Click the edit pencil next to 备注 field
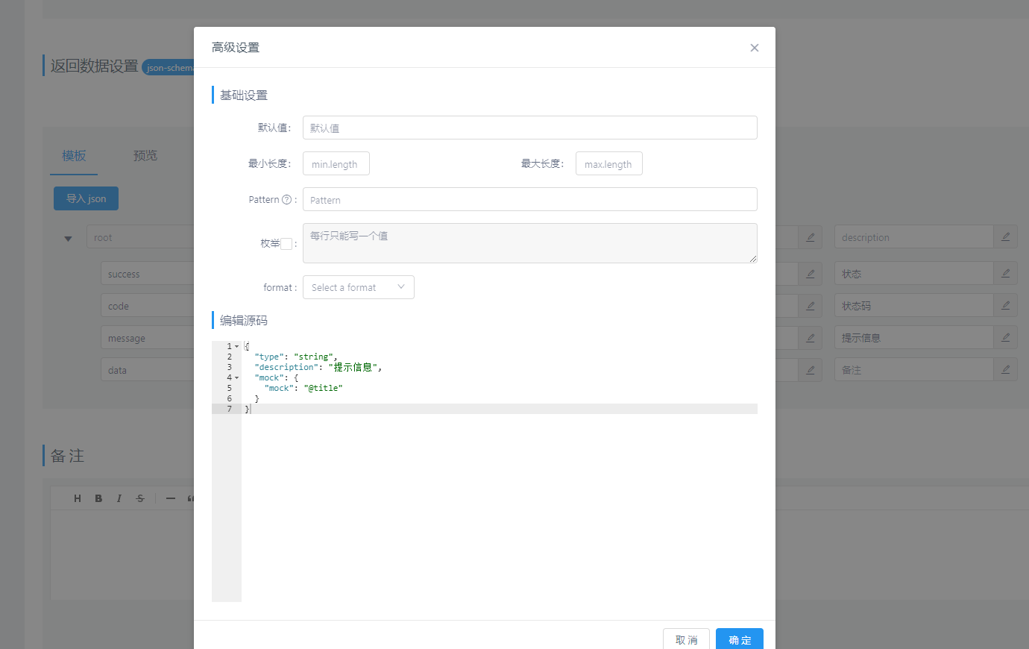Image resolution: width=1029 pixels, height=649 pixels. click(1005, 369)
